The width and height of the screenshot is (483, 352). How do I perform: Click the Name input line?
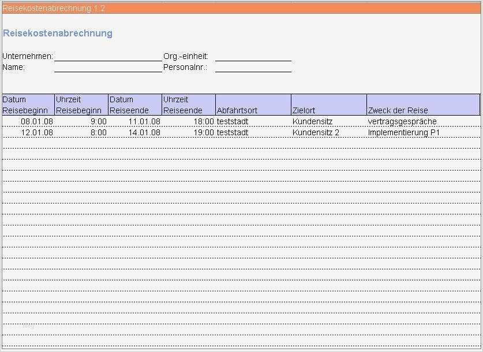pyautogui.click(x=107, y=68)
